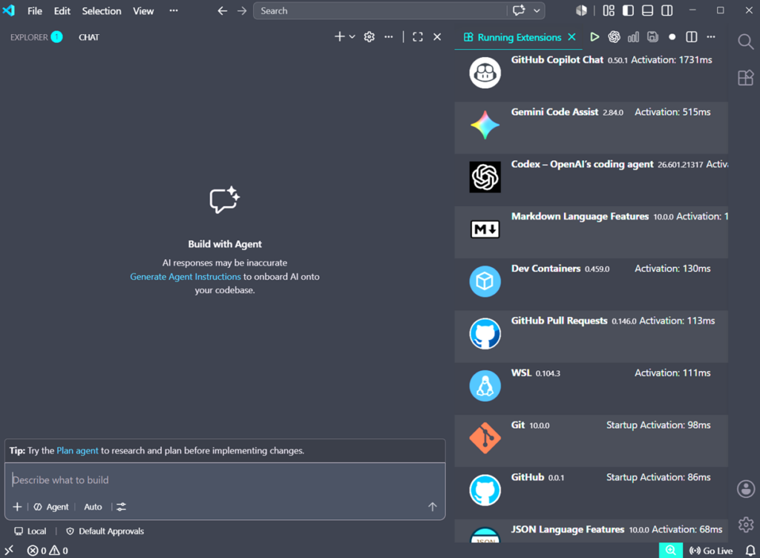
Task: Click the record dot to start profiling
Action: click(x=672, y=37)
